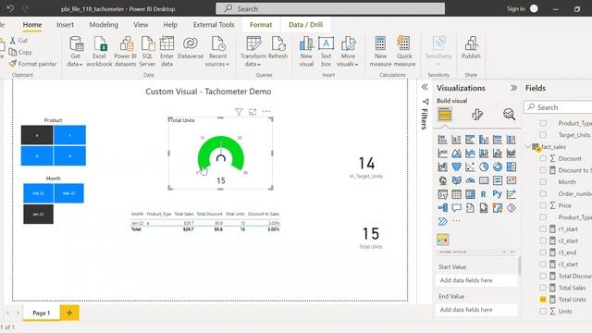Open the View ribbon tab
The image size is (592, 333).
coord(141,25)
